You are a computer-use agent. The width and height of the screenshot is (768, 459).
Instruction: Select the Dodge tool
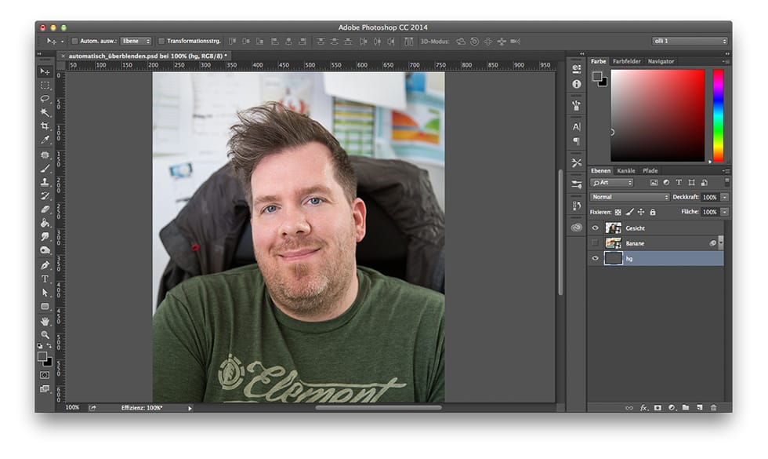[45, 250]
